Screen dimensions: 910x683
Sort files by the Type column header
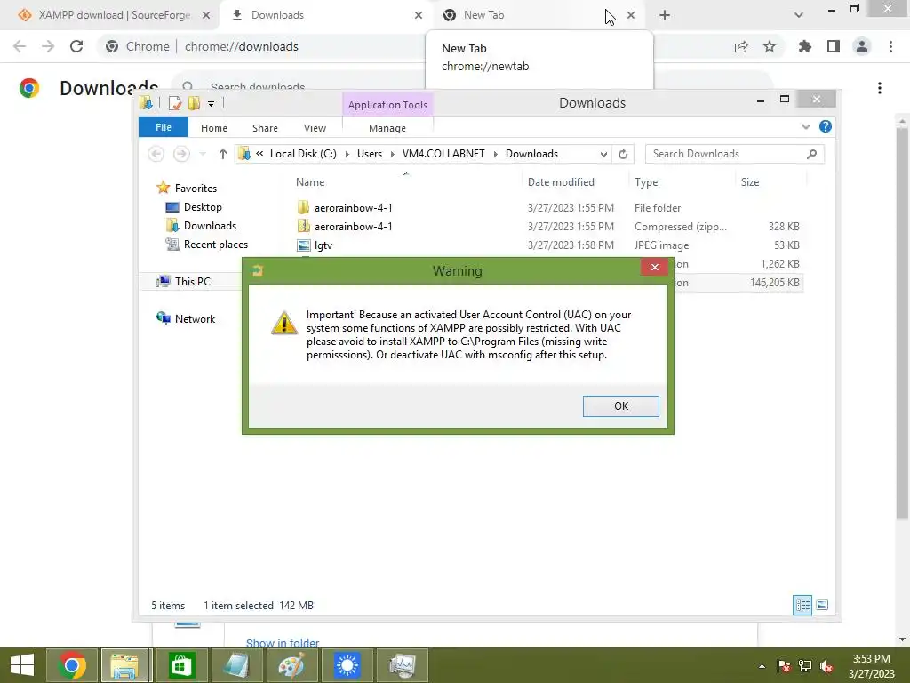click(x=646, y=182)
